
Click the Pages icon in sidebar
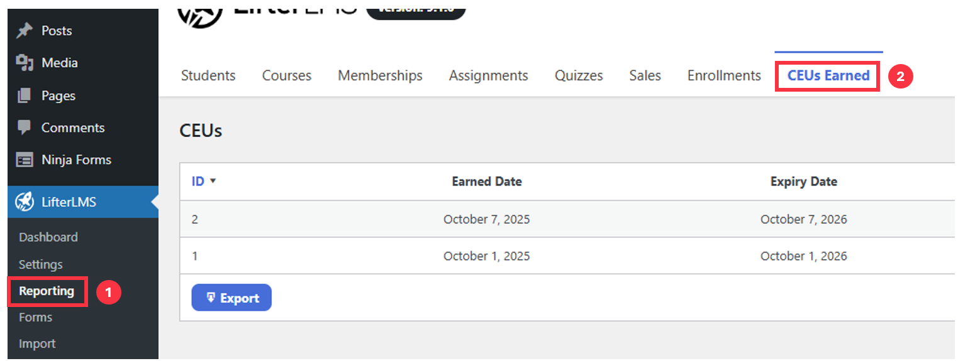click(x=25, y=95)
